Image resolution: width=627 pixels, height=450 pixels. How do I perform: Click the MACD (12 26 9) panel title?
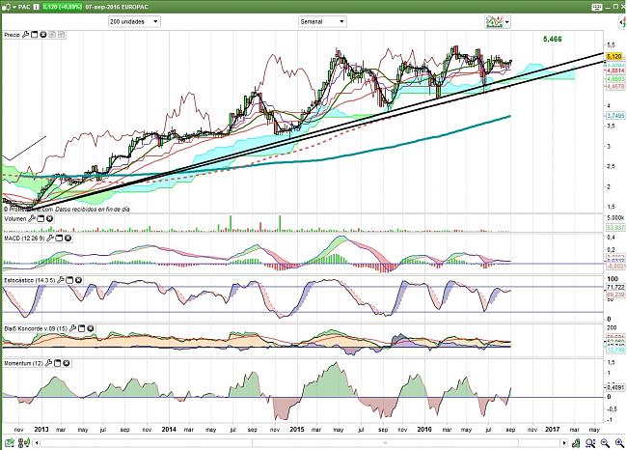pyautogui.click(x=24, y=239)
